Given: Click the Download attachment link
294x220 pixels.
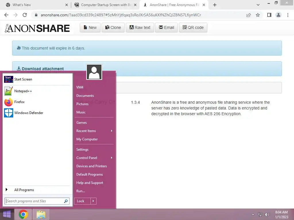Looking at the screenshot, I should 40,69.
